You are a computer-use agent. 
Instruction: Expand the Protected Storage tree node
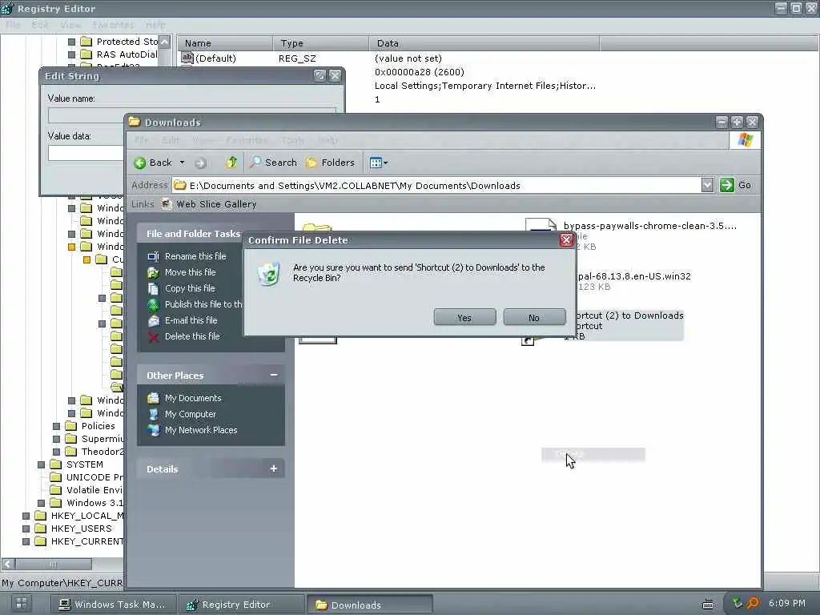[71, 42]
